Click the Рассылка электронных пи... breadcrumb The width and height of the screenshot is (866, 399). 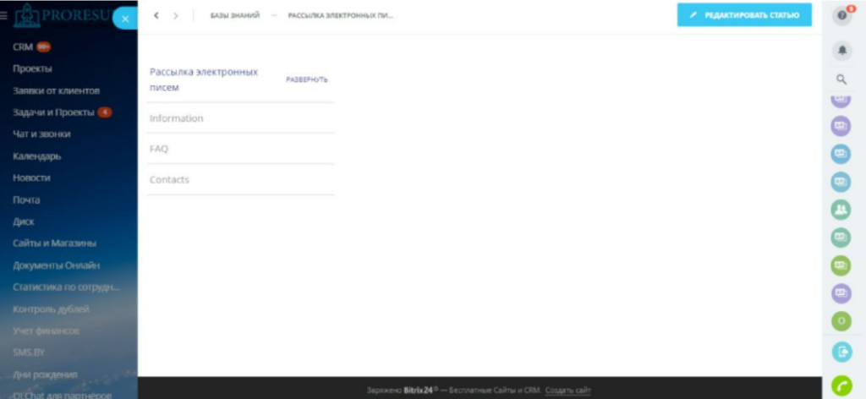point(340,15)
